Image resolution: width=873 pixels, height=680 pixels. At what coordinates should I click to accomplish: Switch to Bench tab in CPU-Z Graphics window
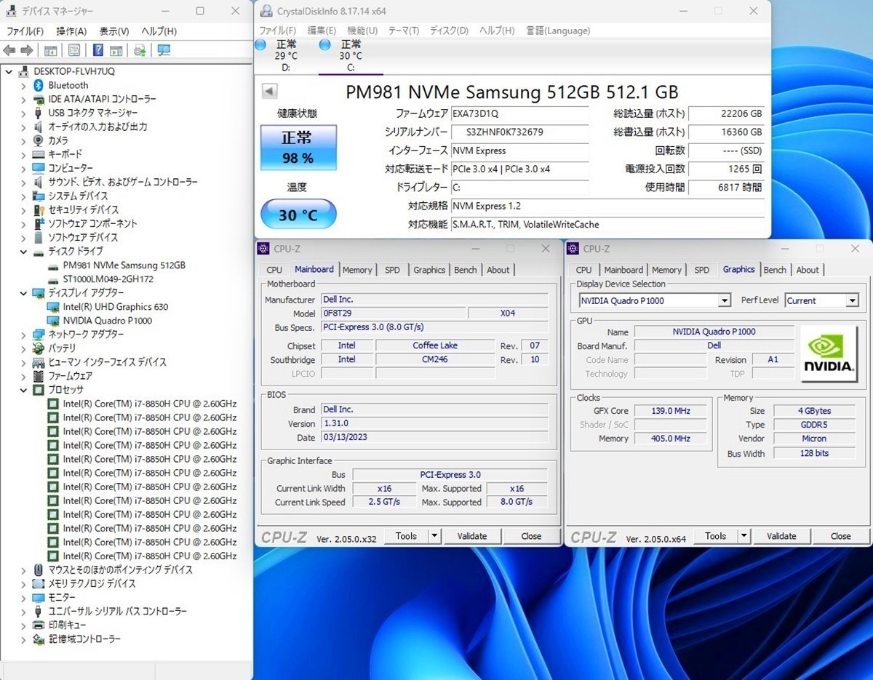pyautogui.click(x=775, y=270)
